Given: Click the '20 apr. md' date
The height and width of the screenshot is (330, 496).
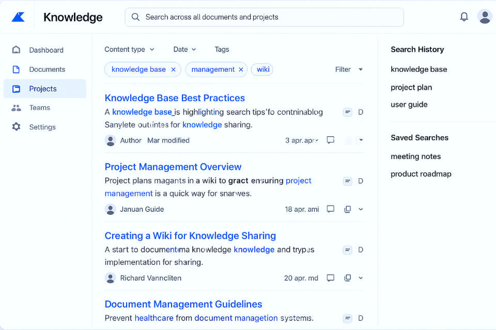Looking at the screenshot, I should click(x=301, y=278).
